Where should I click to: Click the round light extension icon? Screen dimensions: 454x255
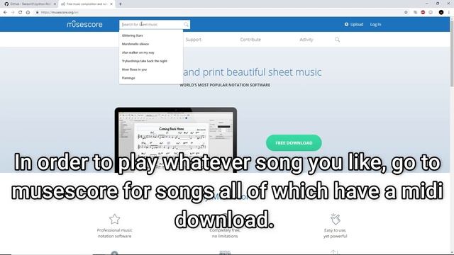[x=431, y=13]
